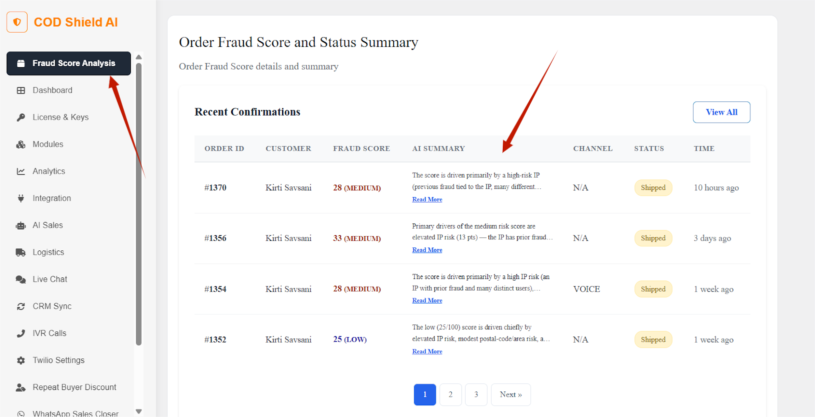The width and height of the screenshot is (815, 417).
Task: Click the License & Keys key icon
Action: (x=21, y=118)
